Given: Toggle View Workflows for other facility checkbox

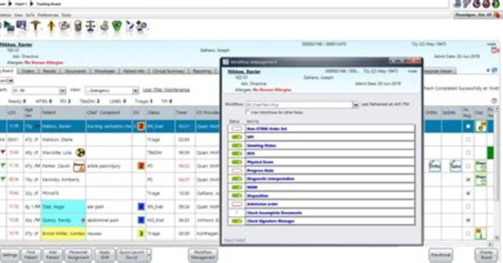Looking at the screenshot, I should (x=247, y=112).
